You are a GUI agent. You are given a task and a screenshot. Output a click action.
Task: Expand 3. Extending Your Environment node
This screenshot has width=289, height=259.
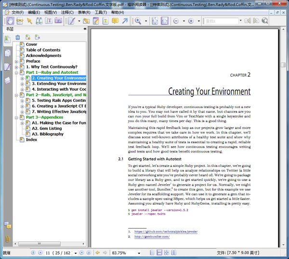click(22, 84)
